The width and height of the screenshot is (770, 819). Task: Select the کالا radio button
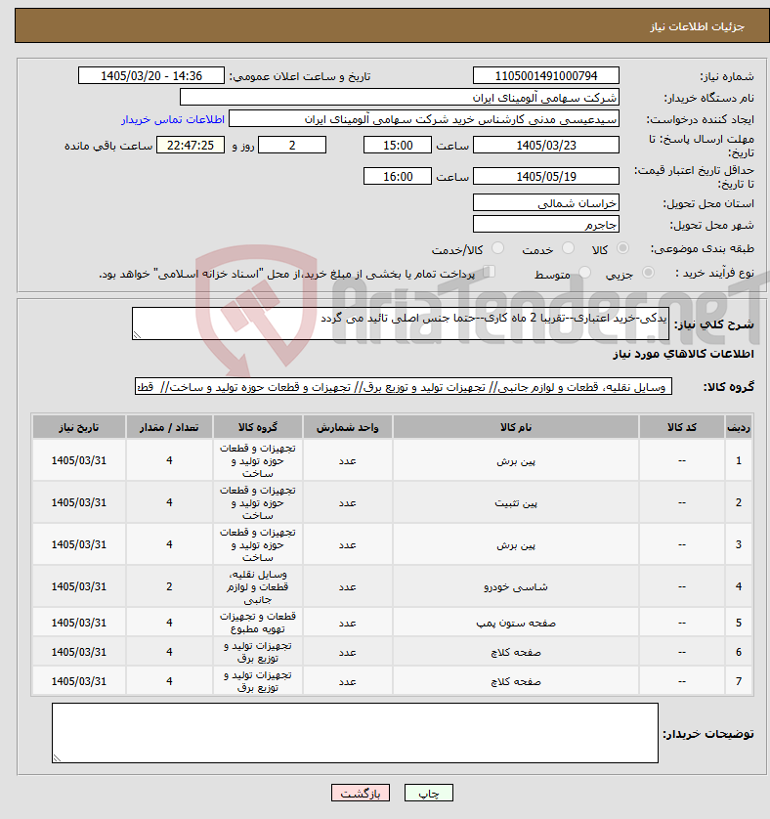click(622, 248)
